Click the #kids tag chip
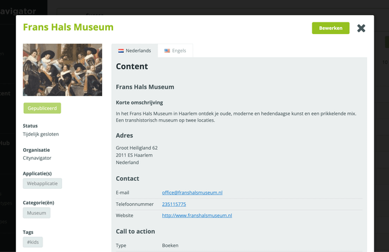Image resolution: width=389 pixels, height=252 pixels. tap(33, 242)
